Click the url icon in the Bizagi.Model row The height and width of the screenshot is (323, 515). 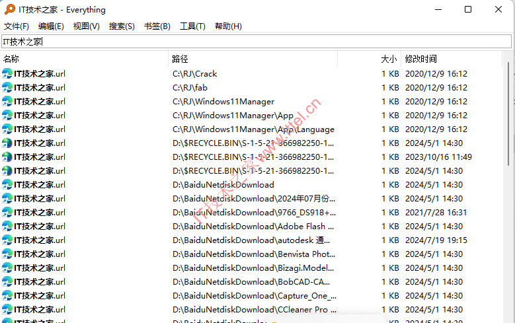click(7, 268)
